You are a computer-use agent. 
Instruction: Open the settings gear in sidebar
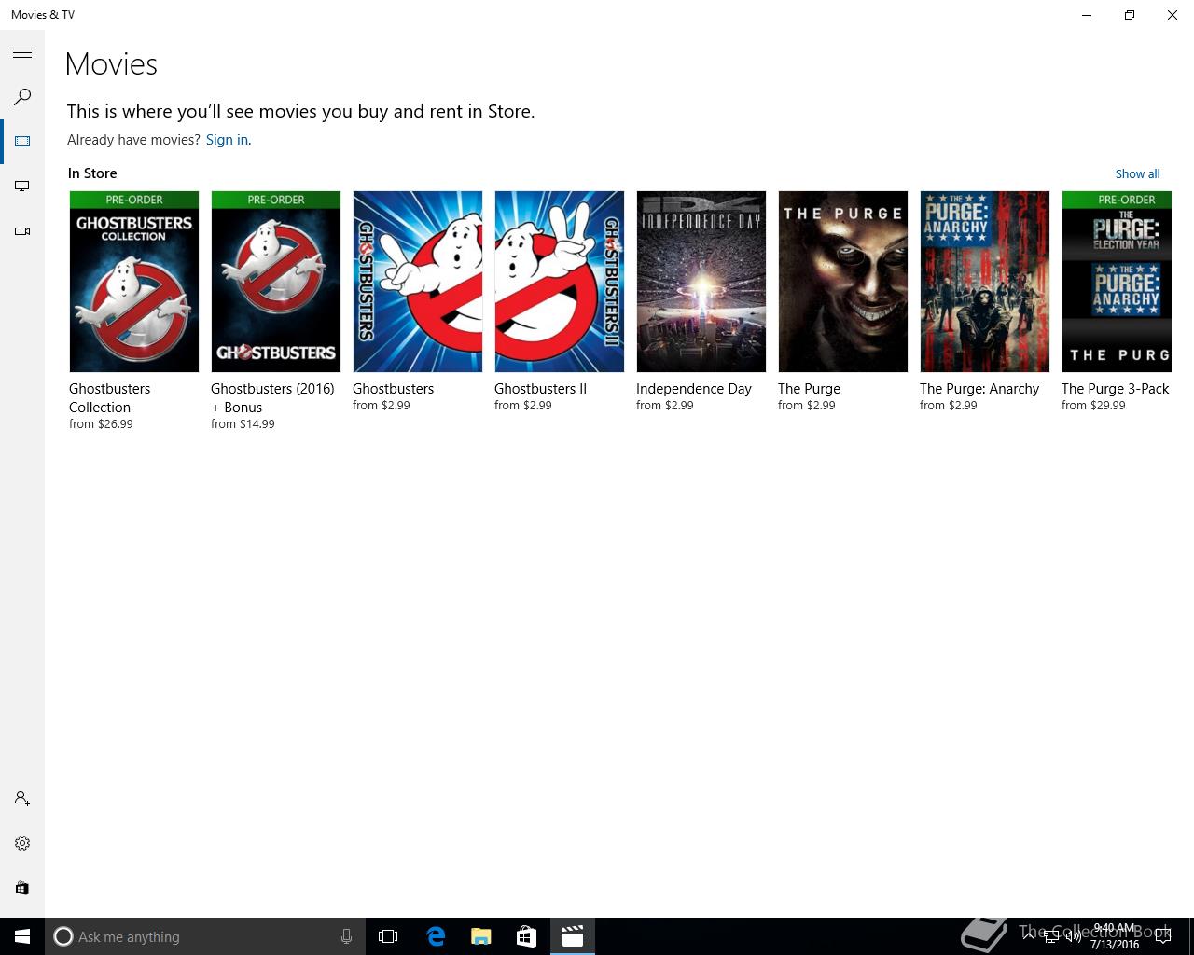click(x=22, y=843)
